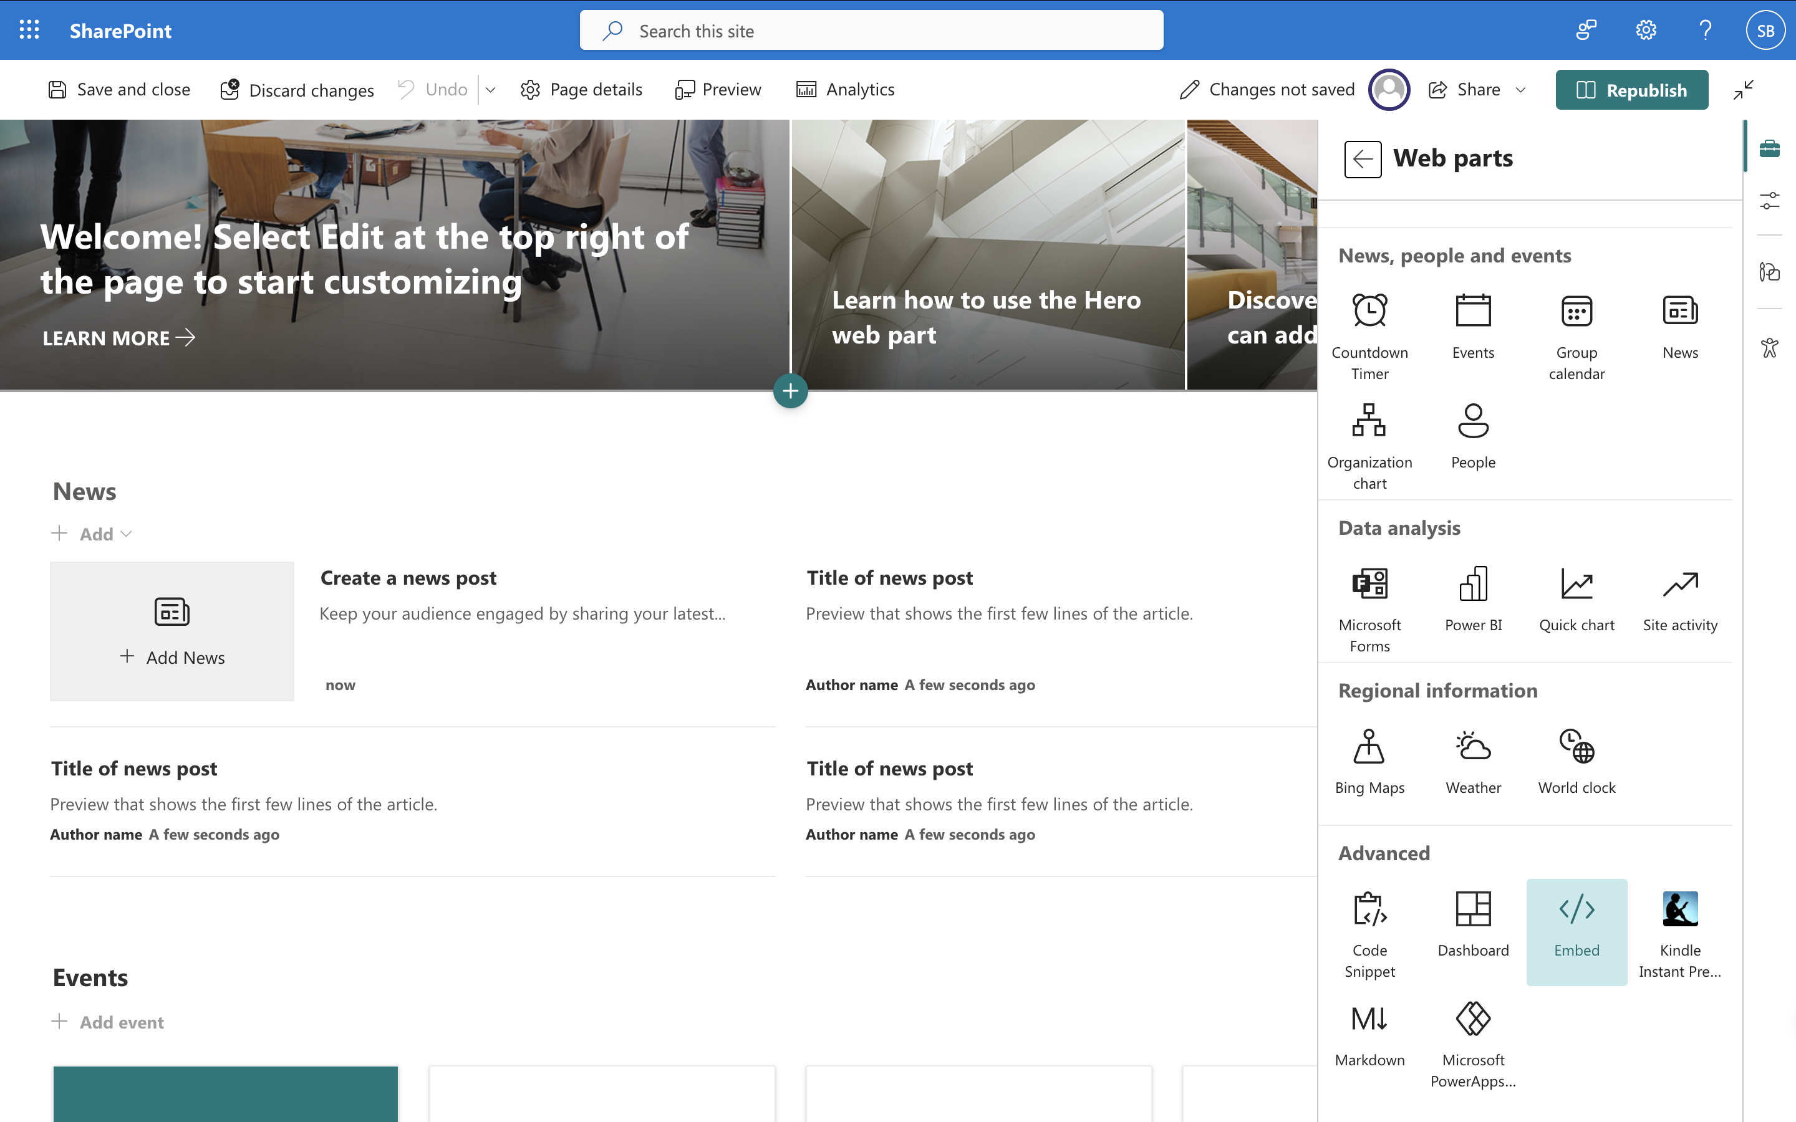1796x1122 pixels.
Task: Click the plus button to add a section
Action: click(790, 390)
